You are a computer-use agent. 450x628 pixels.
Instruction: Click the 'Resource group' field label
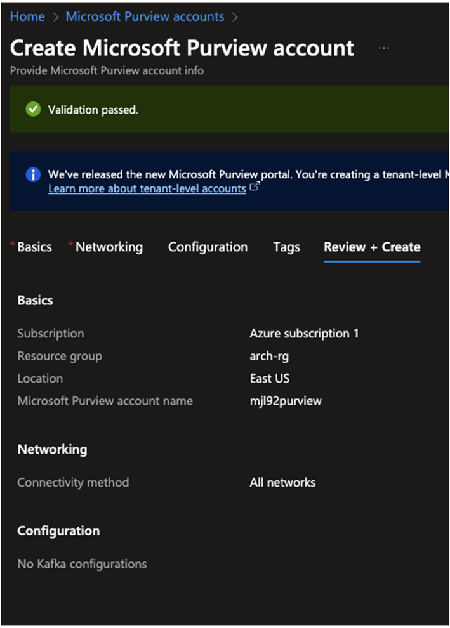[60, 356]
